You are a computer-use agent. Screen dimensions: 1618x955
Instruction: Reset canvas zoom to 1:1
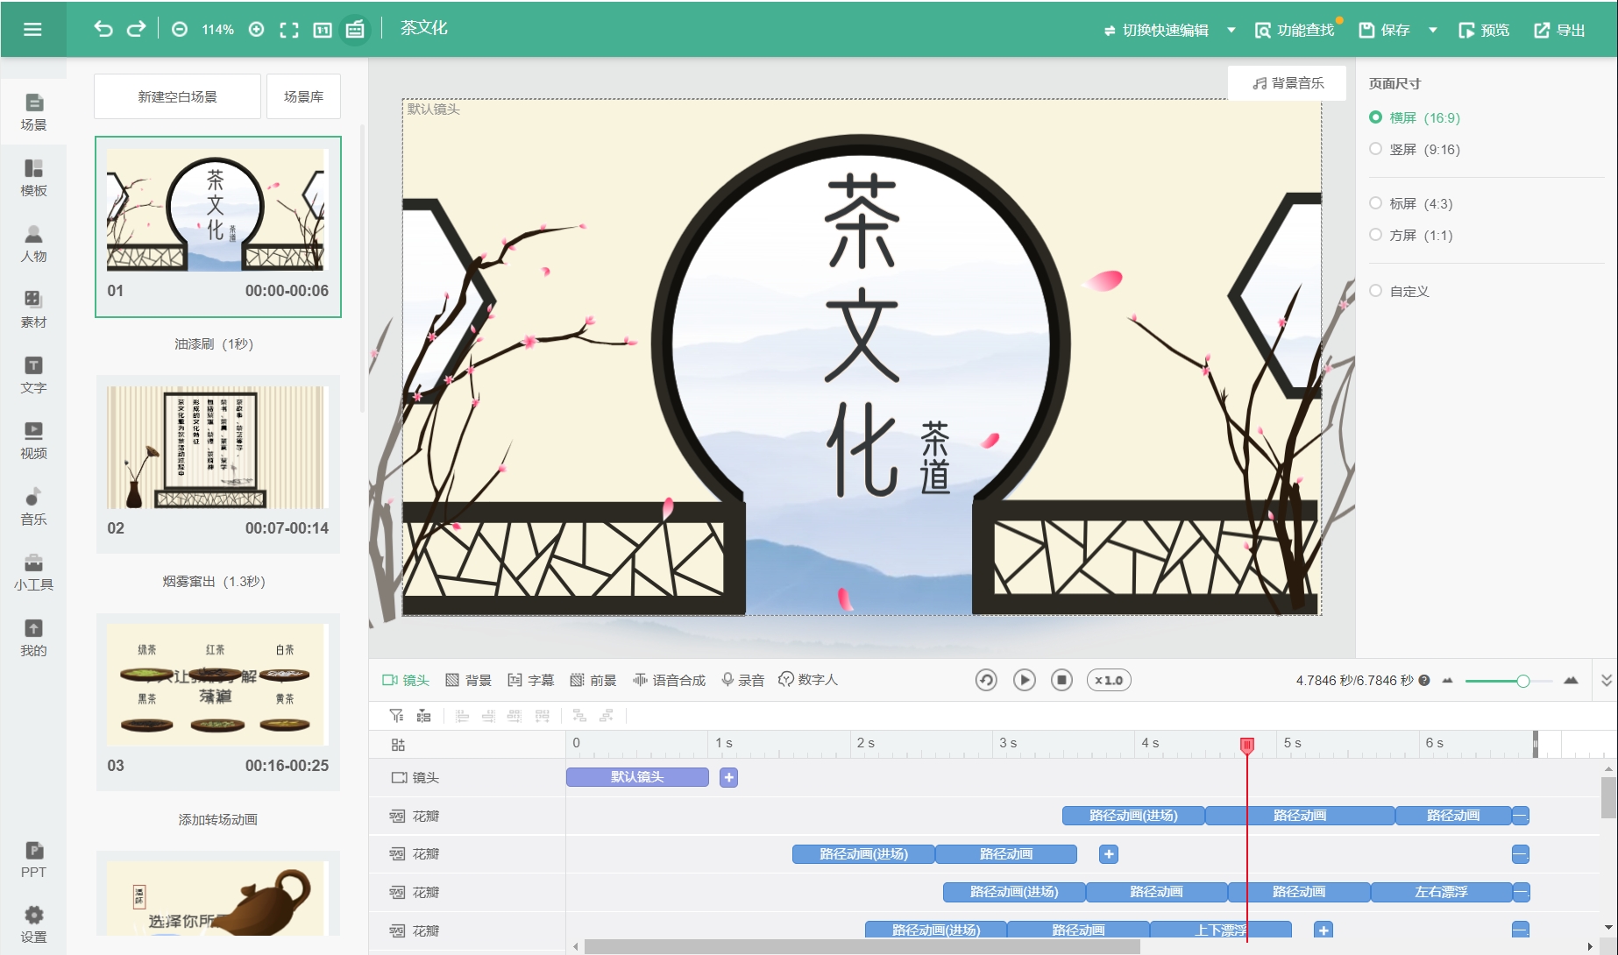point(323,30)
